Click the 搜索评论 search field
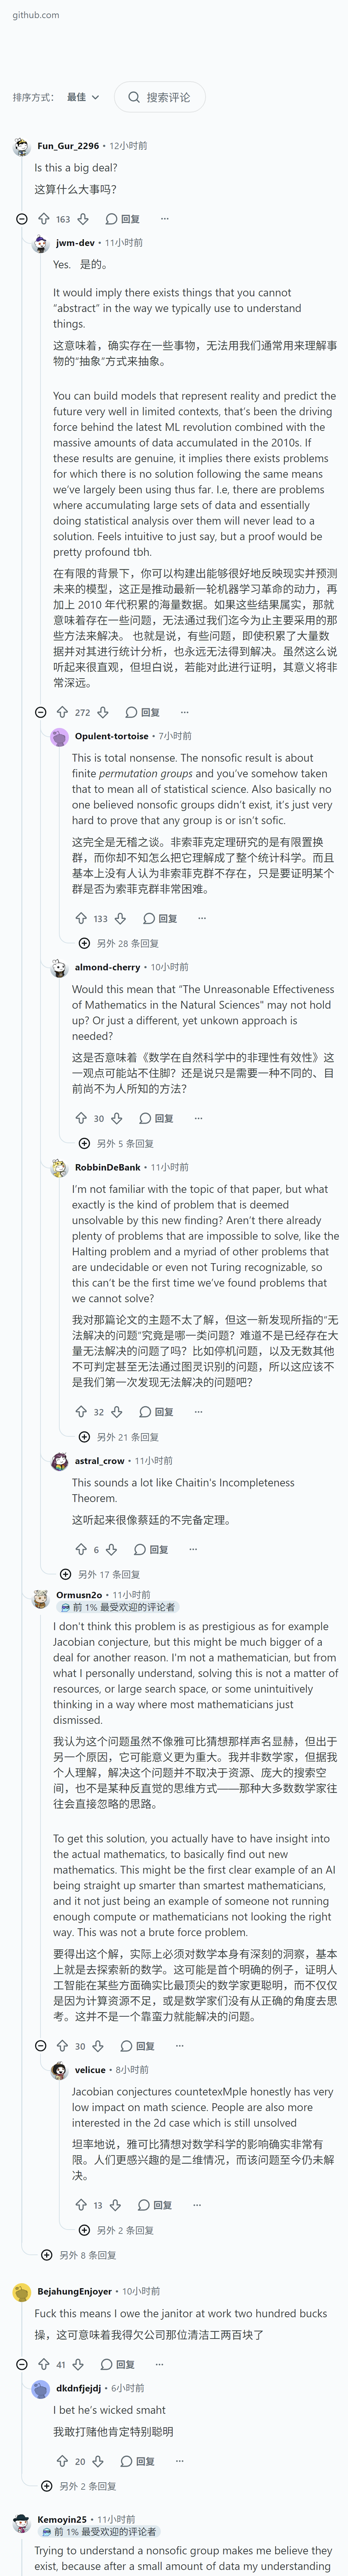Image resolution: width=348 pixels, height=2576 pixels. point(160,97)
